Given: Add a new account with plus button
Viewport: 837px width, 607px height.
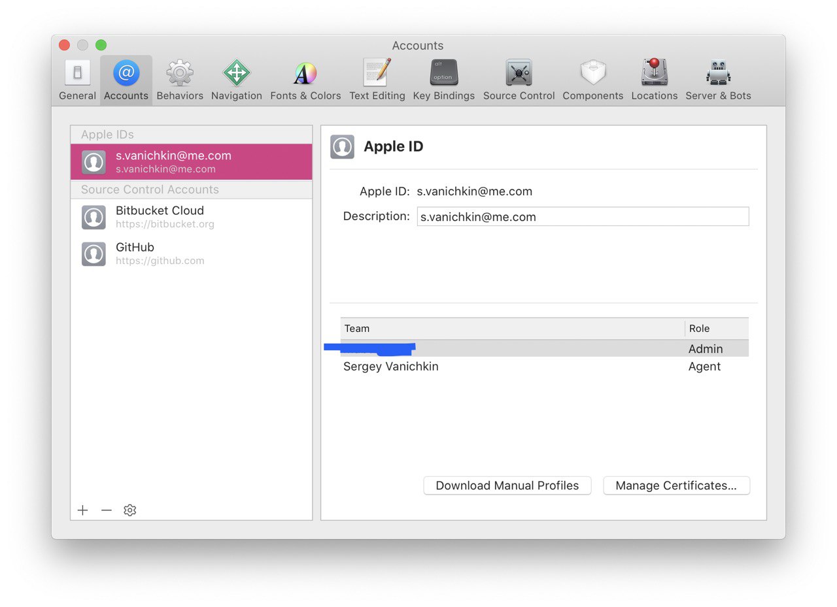Looking at the screenshot, I should click(82, 510).
